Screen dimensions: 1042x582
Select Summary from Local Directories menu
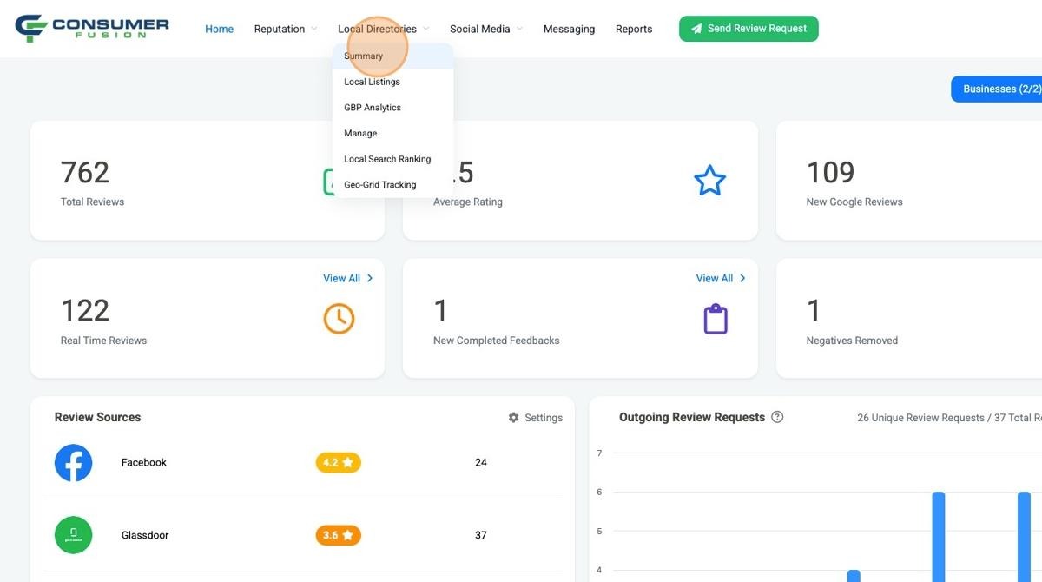392,56
